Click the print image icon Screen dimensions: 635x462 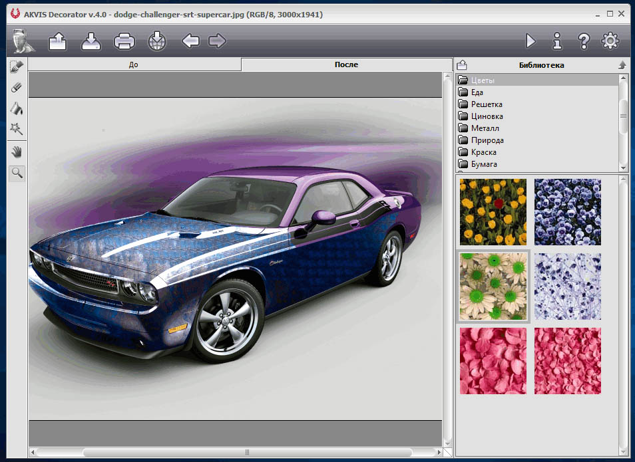[124, 41]
